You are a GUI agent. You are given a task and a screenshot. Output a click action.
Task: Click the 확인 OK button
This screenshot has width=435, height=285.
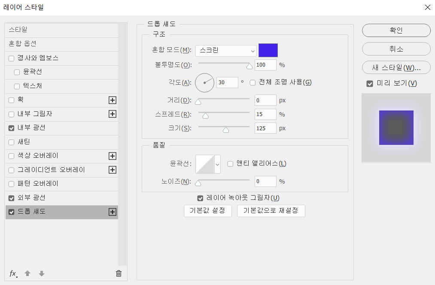point(396,30)
